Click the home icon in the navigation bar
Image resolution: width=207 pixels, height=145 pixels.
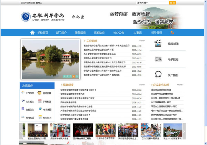pos(33,33)
